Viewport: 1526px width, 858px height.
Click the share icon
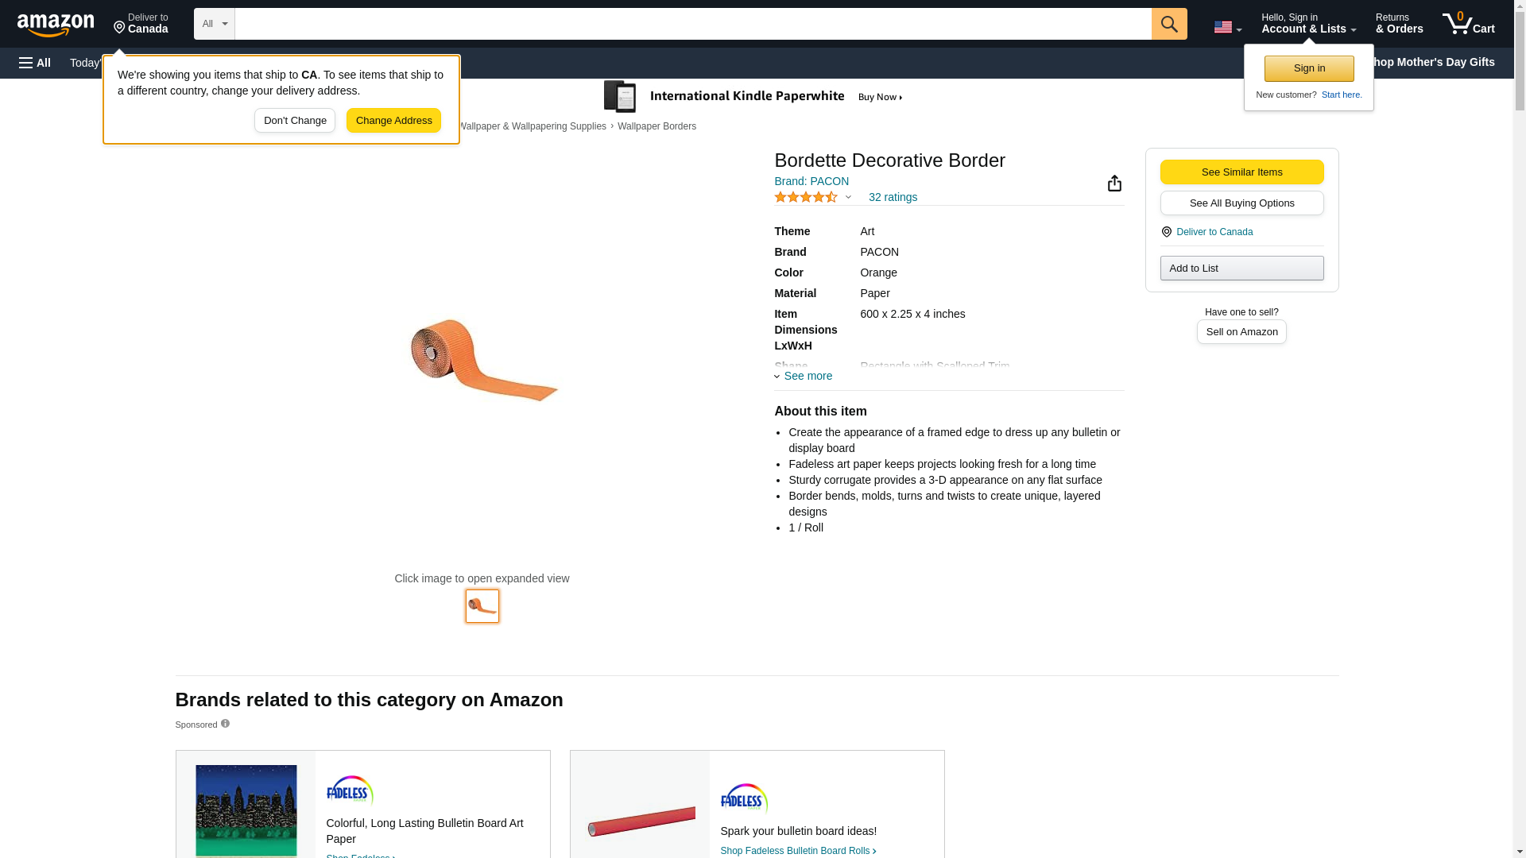1114,184
